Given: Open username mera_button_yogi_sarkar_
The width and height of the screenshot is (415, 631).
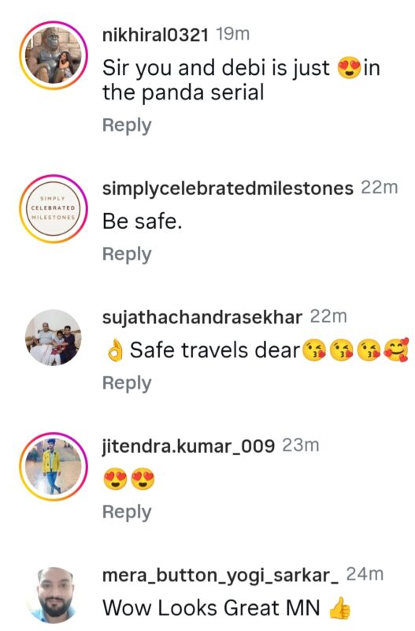Looking at the screenshot, I should tap(220, 576).
